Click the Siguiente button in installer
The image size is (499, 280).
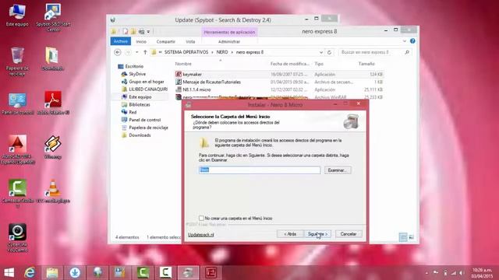317,234
